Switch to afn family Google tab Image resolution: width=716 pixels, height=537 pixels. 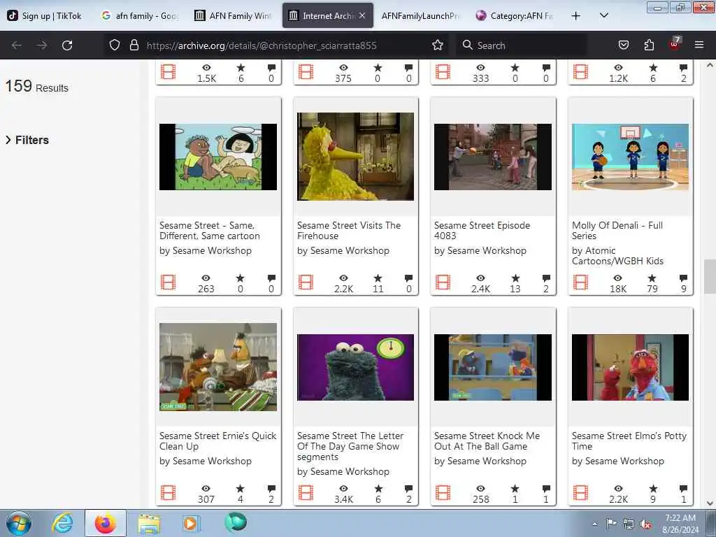pos(139,15)
